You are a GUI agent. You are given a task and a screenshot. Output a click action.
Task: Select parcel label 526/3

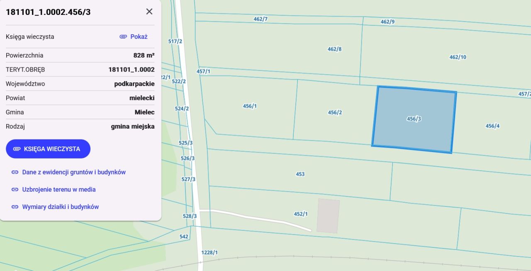pos(188,158)
